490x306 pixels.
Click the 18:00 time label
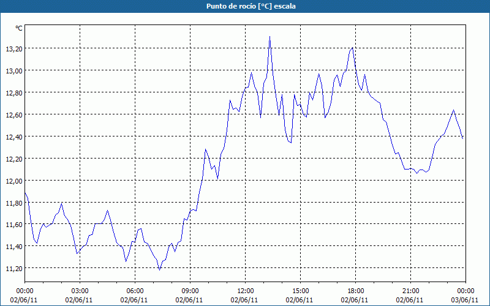[355, 291]
